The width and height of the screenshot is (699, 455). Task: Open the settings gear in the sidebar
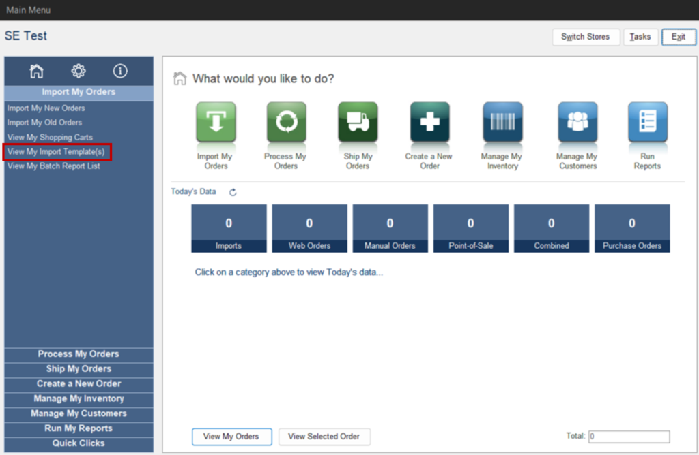pyautogui.click(x=78, y=70)
